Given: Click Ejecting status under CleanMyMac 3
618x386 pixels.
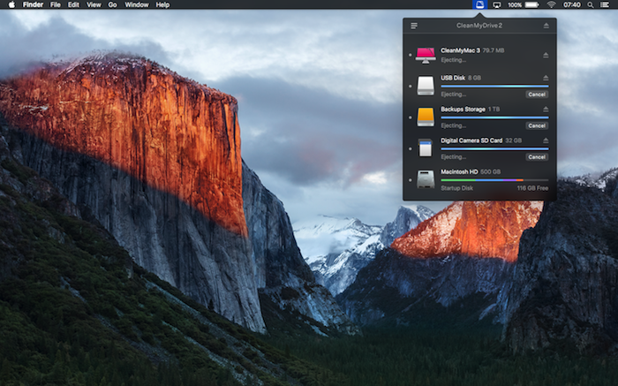Looking at the screenshot, I should click(453, 60).
